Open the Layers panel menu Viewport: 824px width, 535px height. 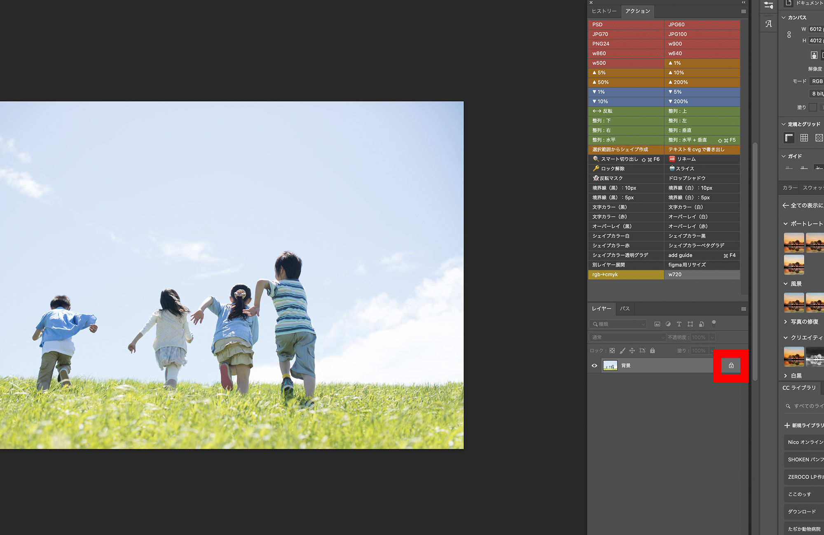[743, 309]
